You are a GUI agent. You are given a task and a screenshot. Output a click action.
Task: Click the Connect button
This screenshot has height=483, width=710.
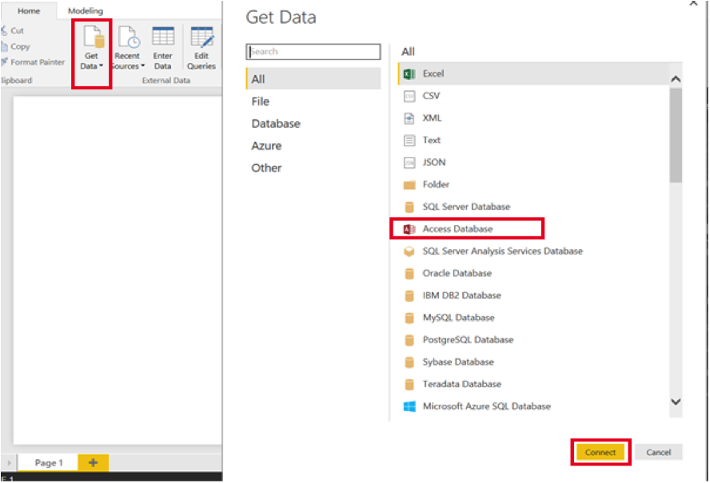tap(600, 452)
